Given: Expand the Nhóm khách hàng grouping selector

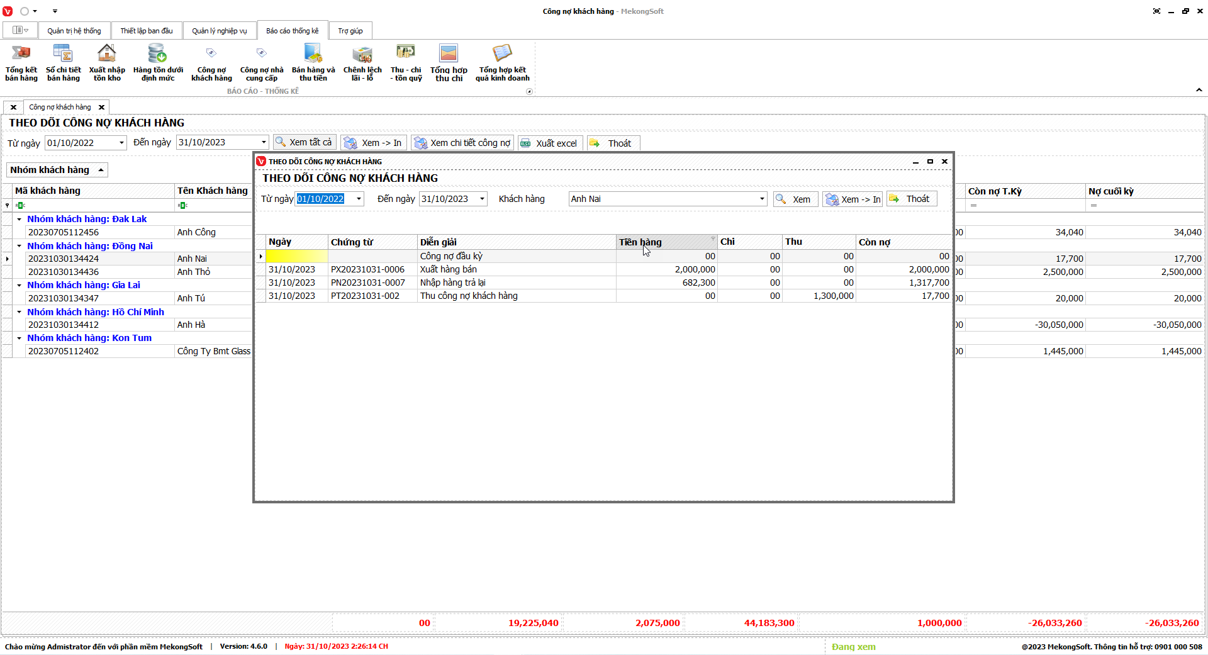Looking at the screenshot, I should 101,170.
